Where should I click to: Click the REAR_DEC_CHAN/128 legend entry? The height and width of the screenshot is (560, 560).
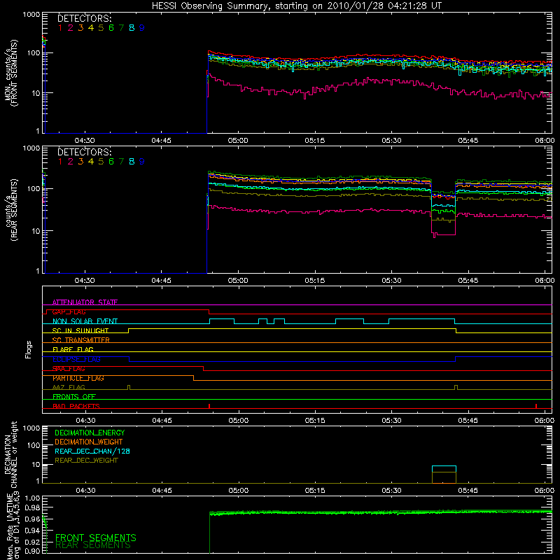92,451
